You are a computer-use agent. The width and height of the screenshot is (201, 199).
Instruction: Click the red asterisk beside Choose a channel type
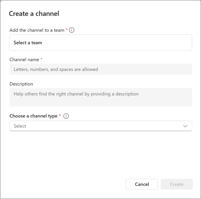click(x=60, y=116)
